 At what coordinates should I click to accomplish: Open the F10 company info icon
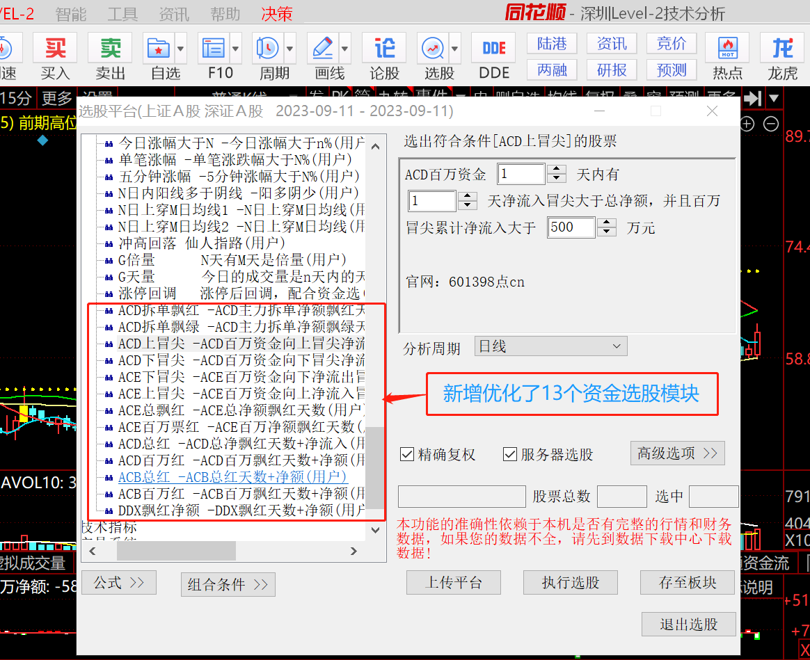point(214,49)
